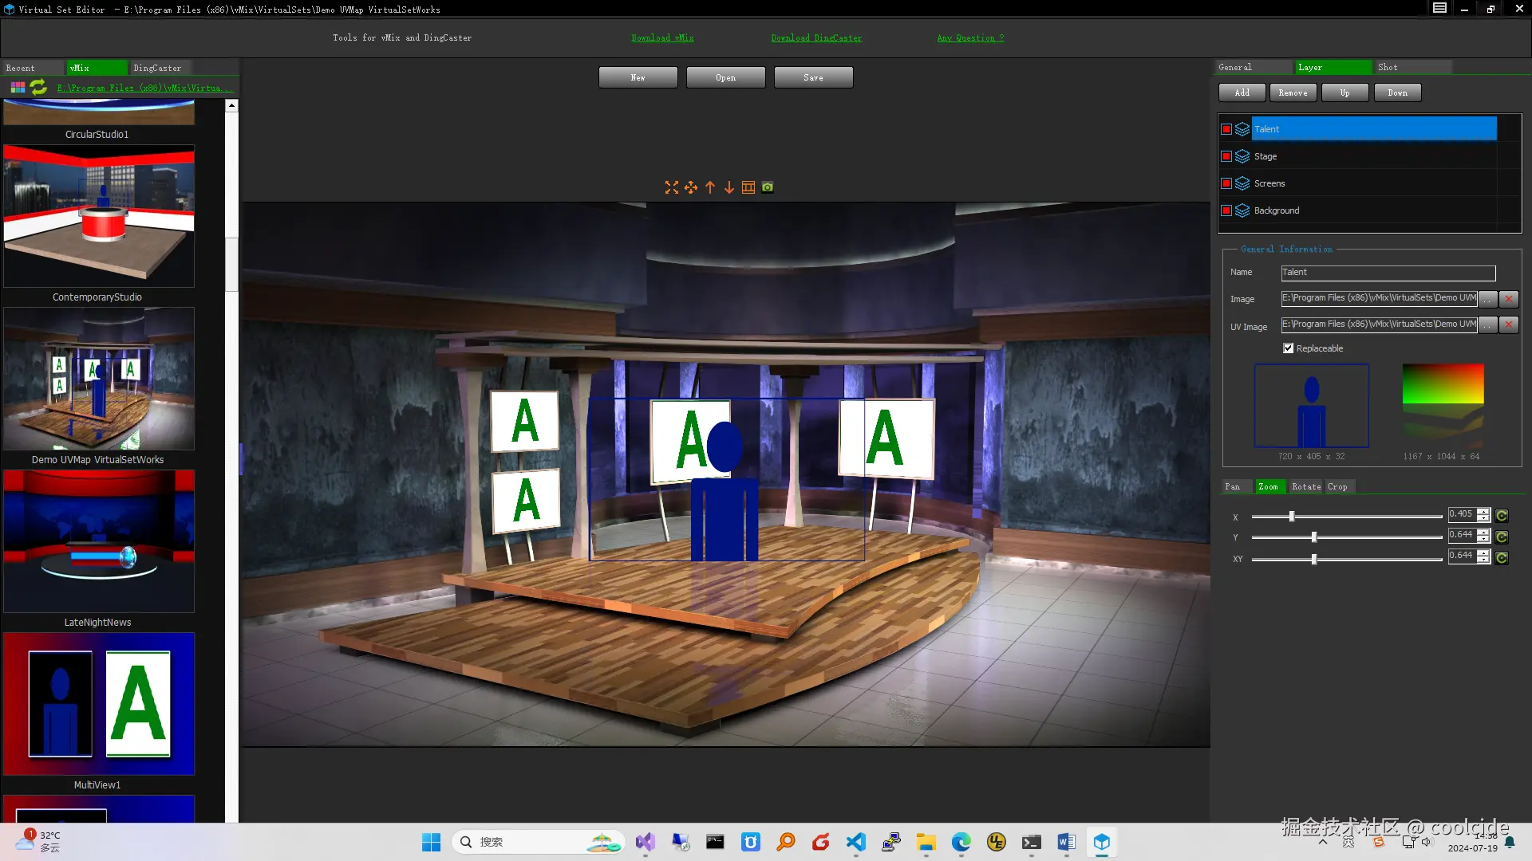Open Microsoft Edge from the taskbar
This screenshot has height=861, width=1532.
pyautogui.click(x=961, y=842)
